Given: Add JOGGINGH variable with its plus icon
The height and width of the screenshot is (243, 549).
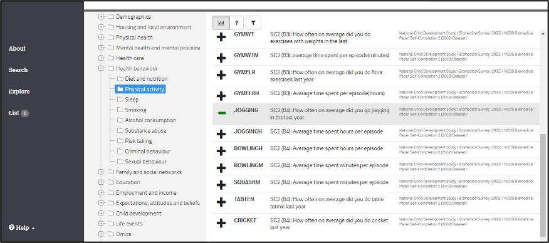Looking at the screenshot, I should point(221,134).
